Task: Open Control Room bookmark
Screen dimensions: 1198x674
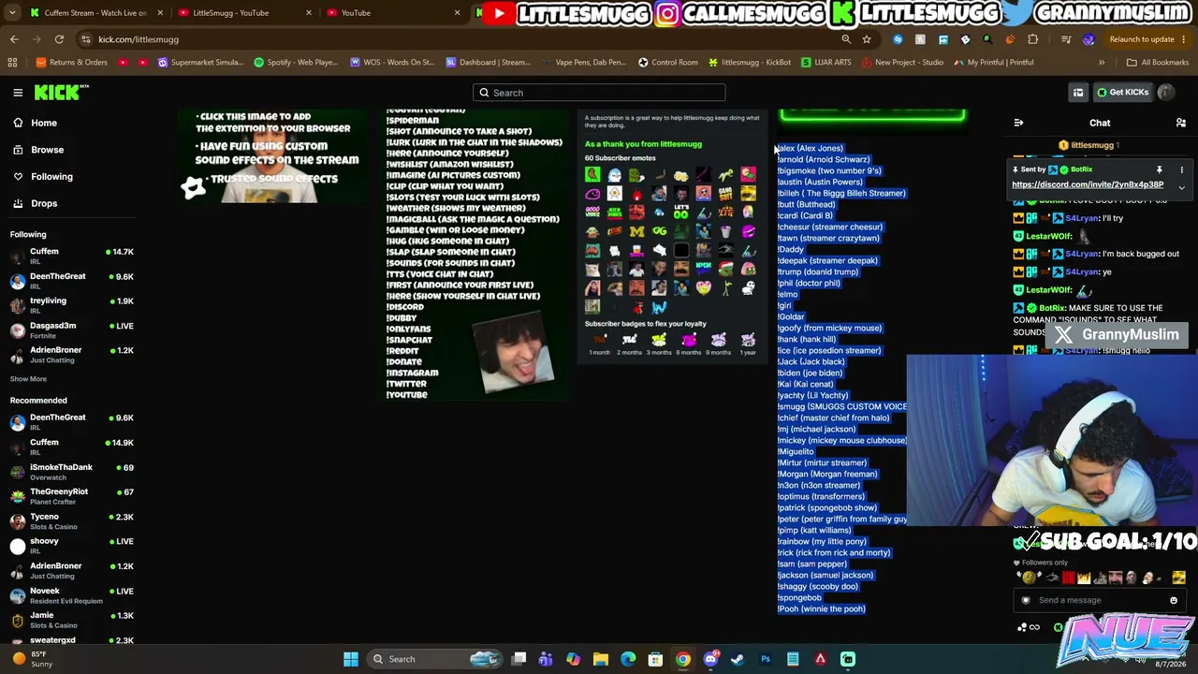Action: point(667,63)
